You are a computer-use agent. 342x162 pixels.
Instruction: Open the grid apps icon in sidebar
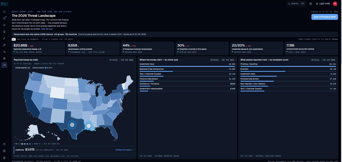4,58
